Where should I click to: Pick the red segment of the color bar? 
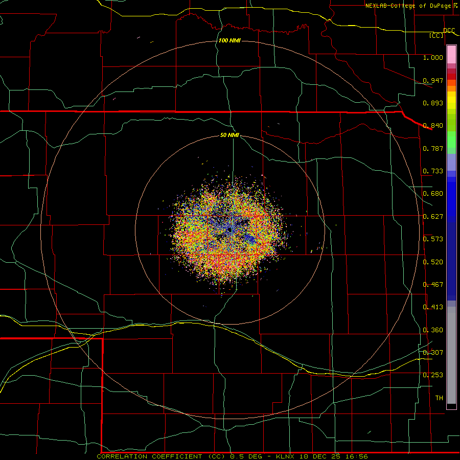(451, 77)
